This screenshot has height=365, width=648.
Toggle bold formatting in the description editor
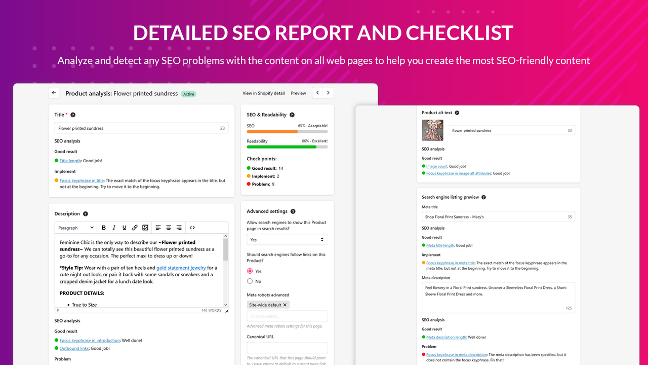[x=103, y=227]
